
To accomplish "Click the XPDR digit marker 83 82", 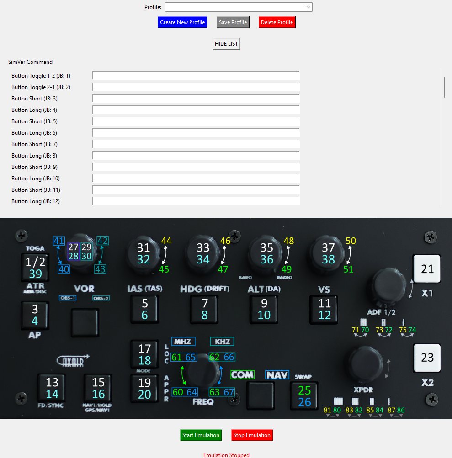I will pos(354,410).
